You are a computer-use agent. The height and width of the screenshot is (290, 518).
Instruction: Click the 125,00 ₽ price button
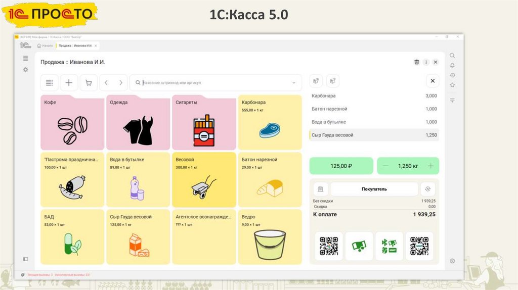(x=341, y=166)
